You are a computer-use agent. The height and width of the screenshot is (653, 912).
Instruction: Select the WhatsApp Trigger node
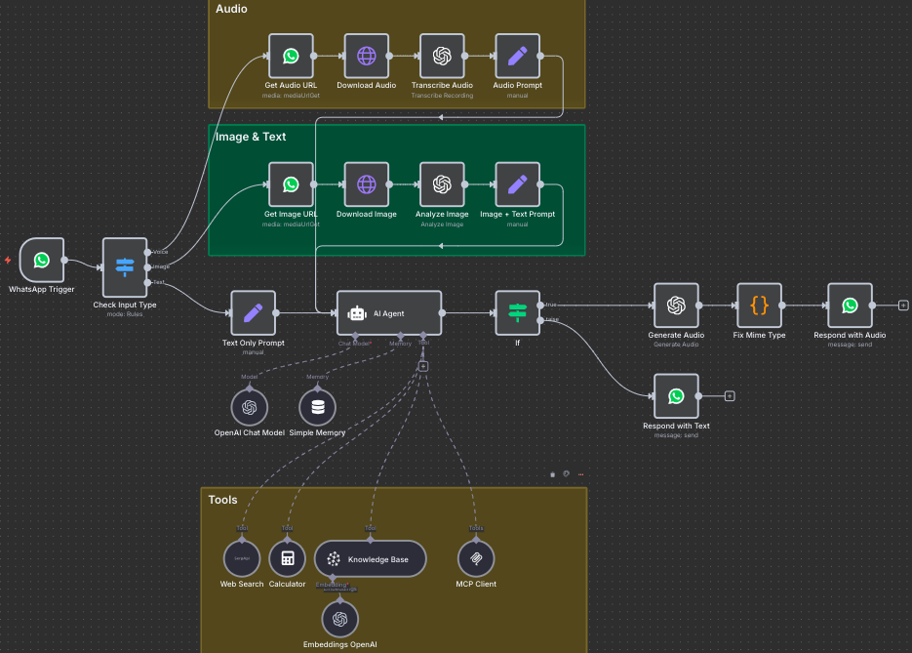click(x=41, y=261)
